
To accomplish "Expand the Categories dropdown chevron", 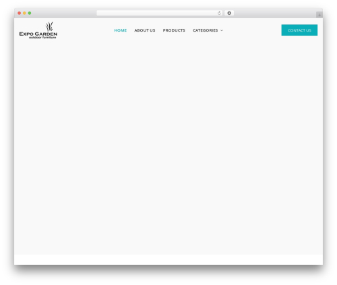I will coord(222,30).
